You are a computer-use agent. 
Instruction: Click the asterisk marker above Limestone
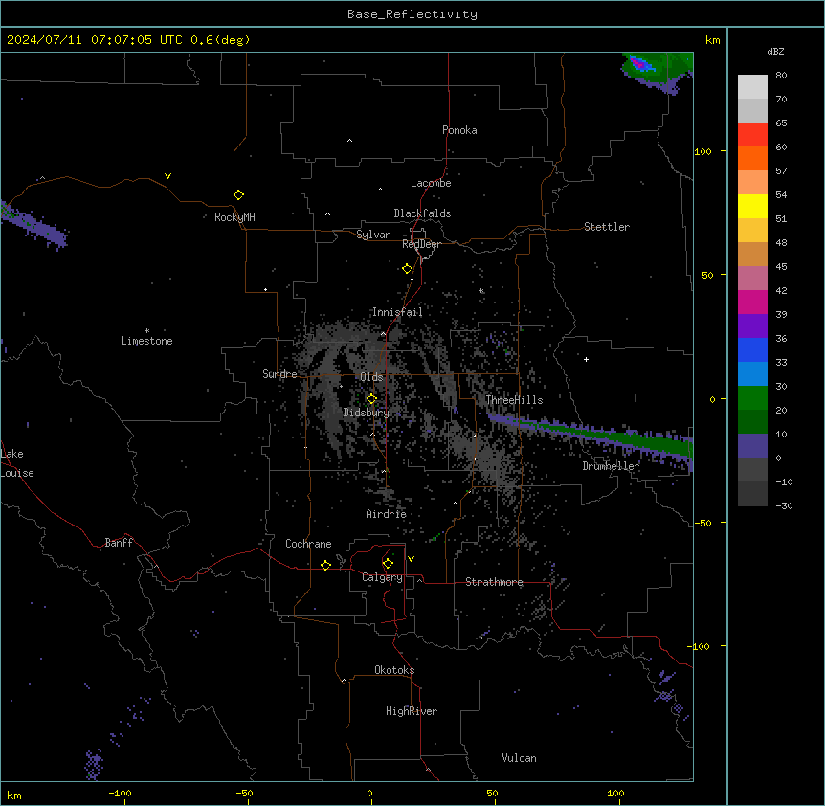(x=146, y=331)
